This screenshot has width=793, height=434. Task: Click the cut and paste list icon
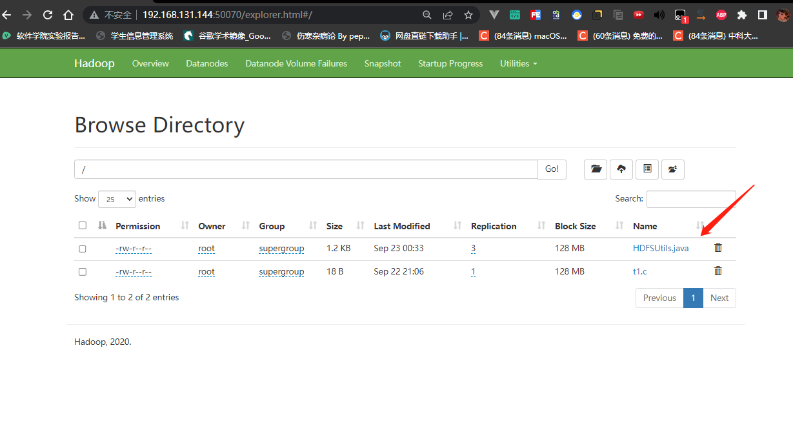pyautogui.click(x=647, y=169)
